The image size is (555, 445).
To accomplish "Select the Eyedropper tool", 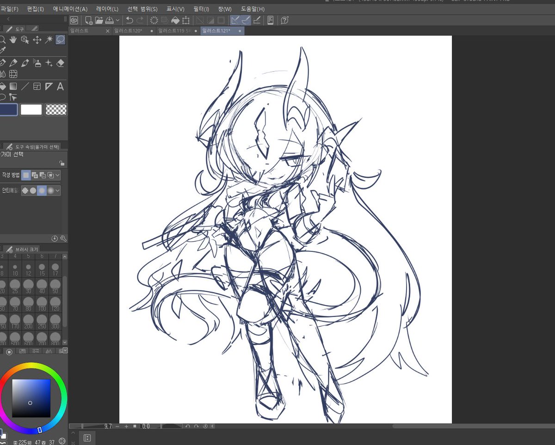I will 2,51.
